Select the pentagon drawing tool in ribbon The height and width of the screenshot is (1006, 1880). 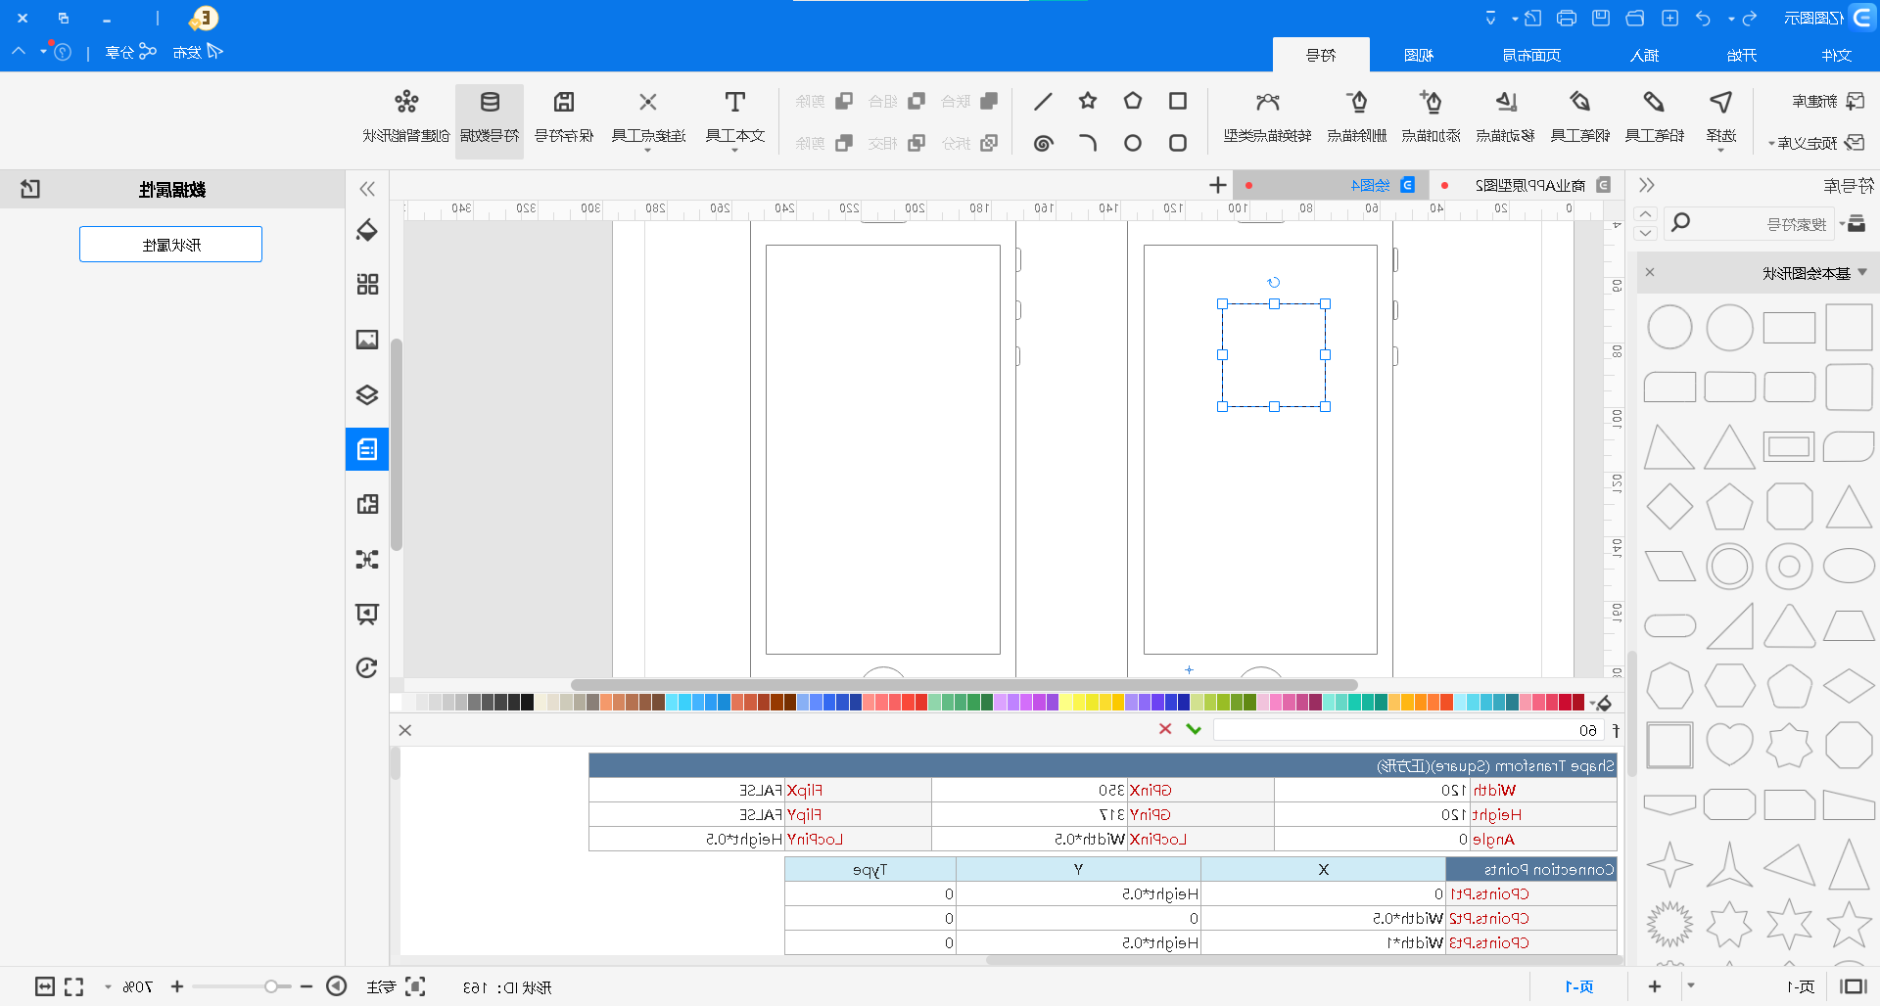coord(1133,101)
